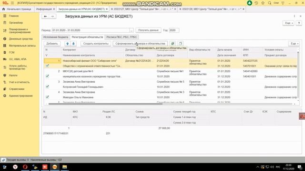Select Служебное письмо №1 cell
305x171 pixels.
[170, 71]
